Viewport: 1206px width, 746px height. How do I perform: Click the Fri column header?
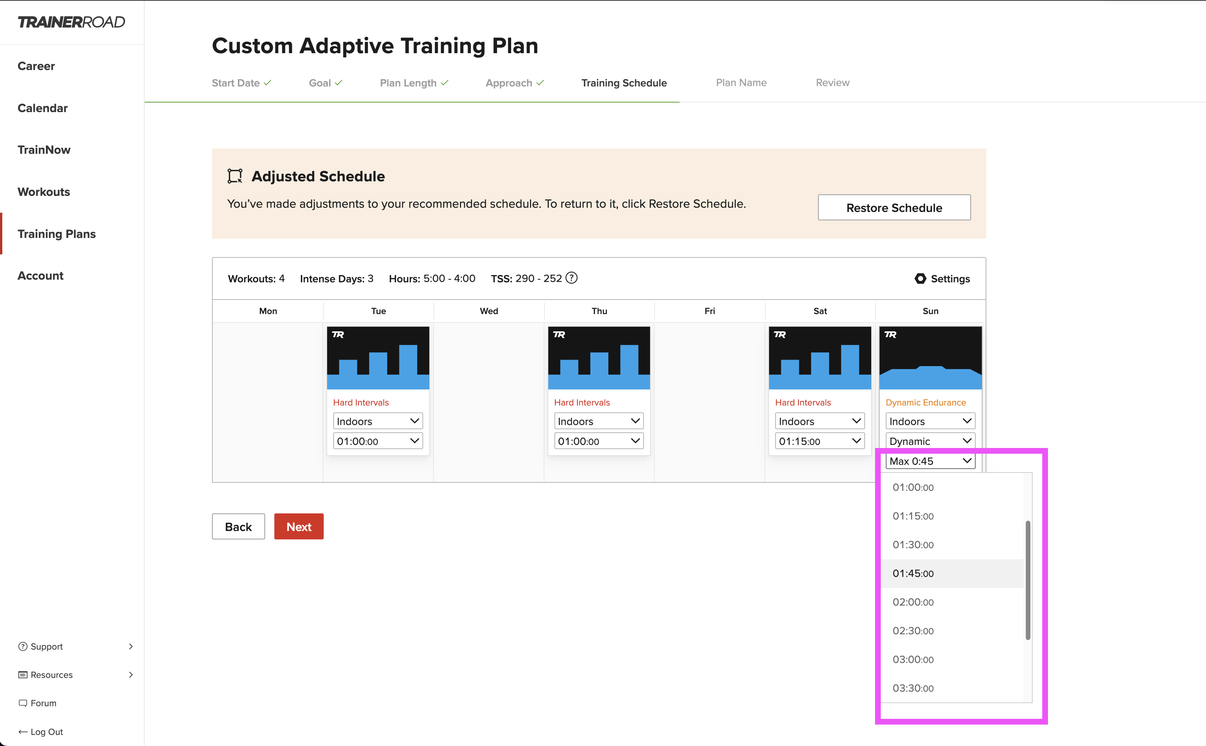(x=710, y=311)
